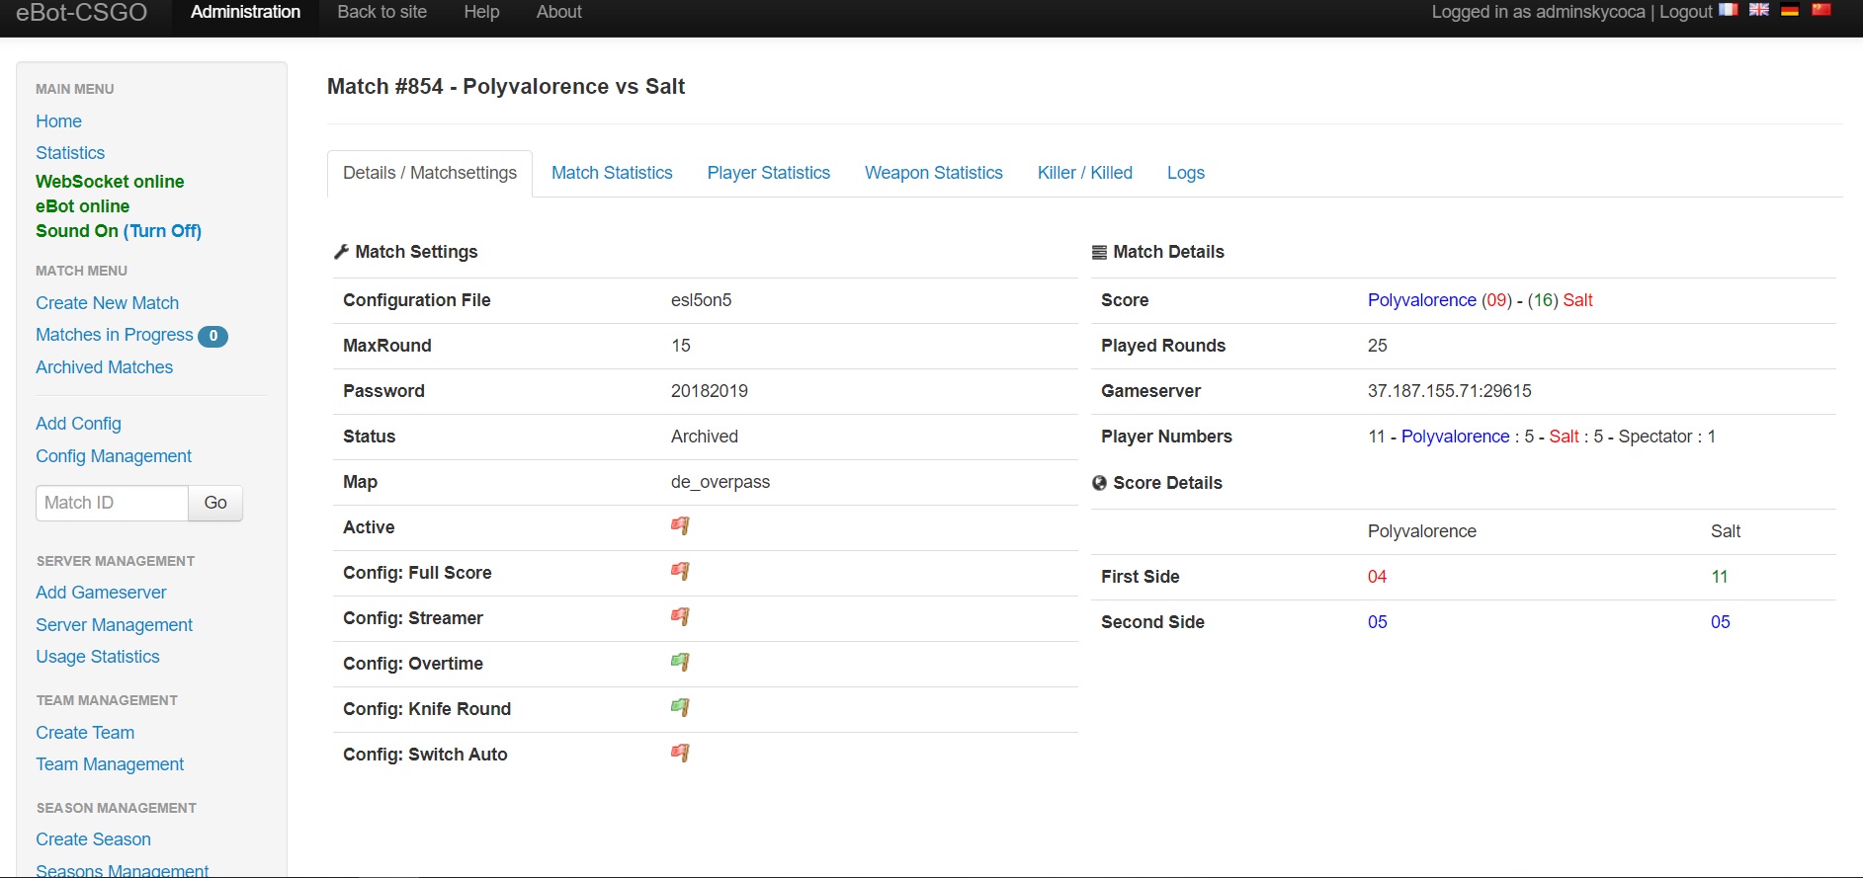Log out of the admin account

pyautogui.click(x=1685, y=12)
